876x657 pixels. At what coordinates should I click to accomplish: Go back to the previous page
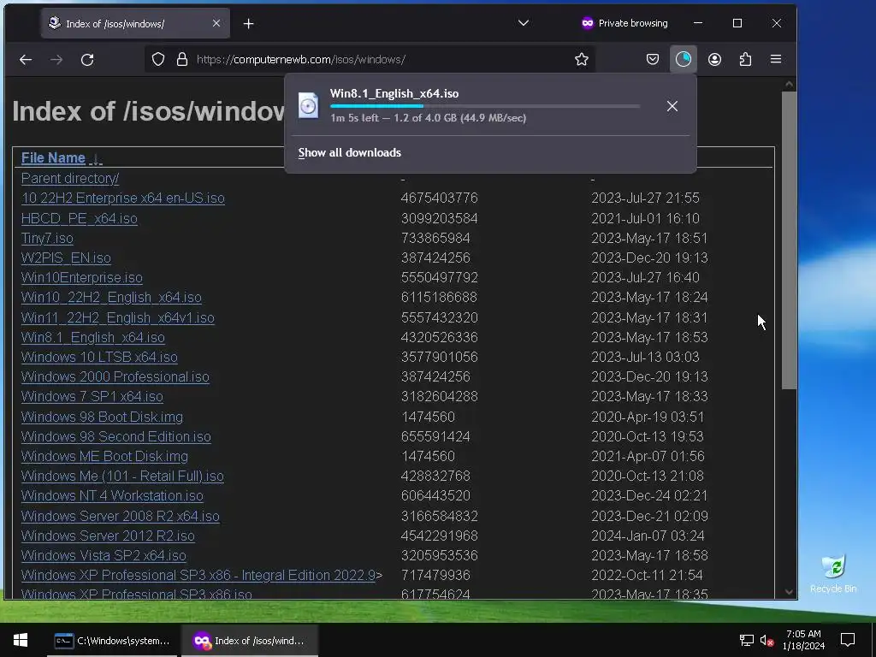pos(26,59)
